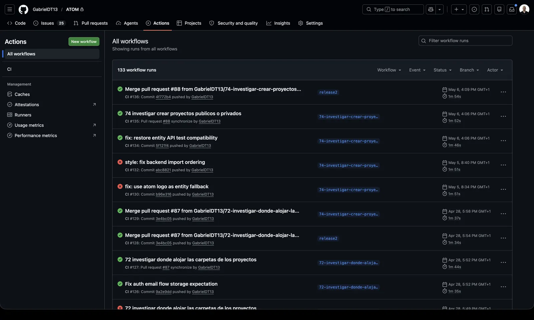Open the issues icon in top header

pos(474,9)
